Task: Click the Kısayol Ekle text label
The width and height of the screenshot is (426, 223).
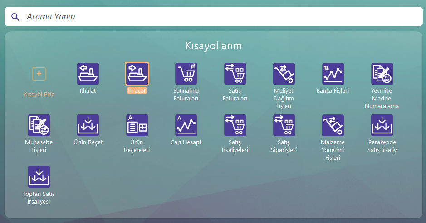Action: point(39,95)
